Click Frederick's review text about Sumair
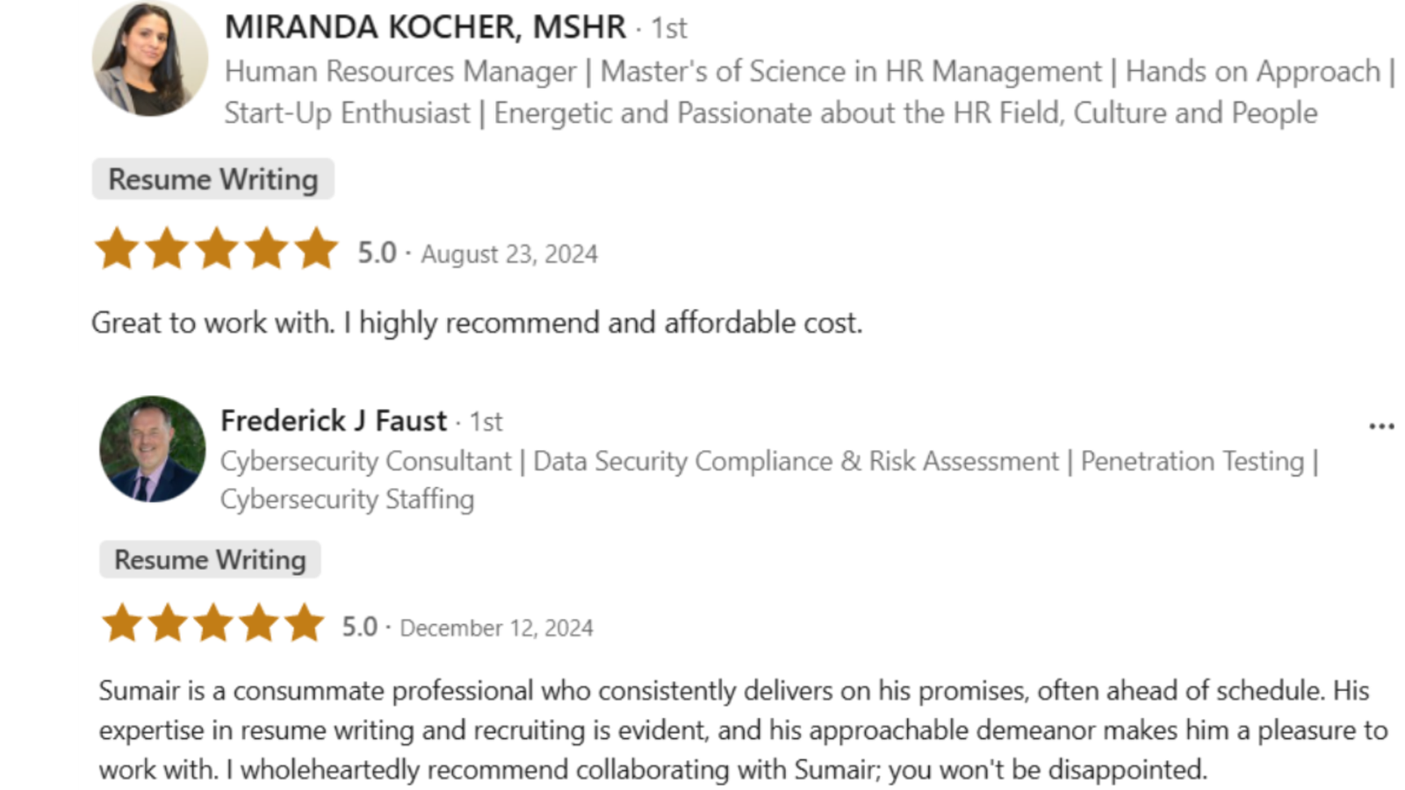Screen dimensions: 1405x790 tap(743, 730)
